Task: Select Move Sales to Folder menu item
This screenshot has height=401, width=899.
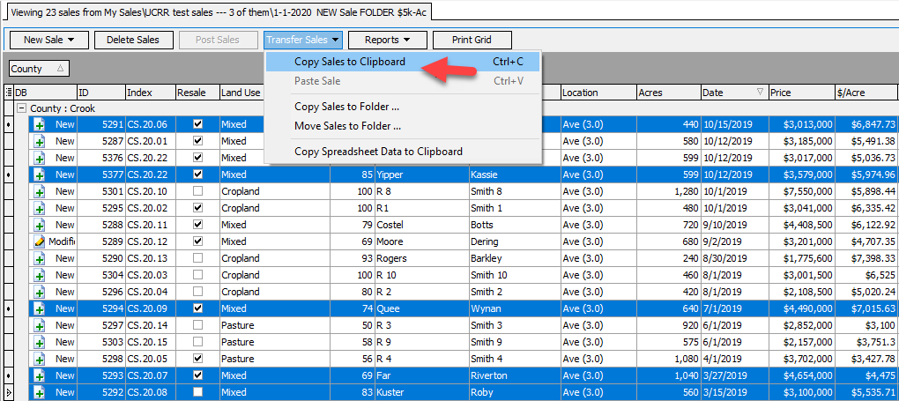Action: tap(347, 126)
